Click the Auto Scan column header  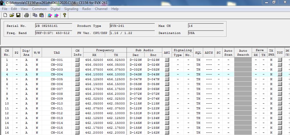(228, 53)
